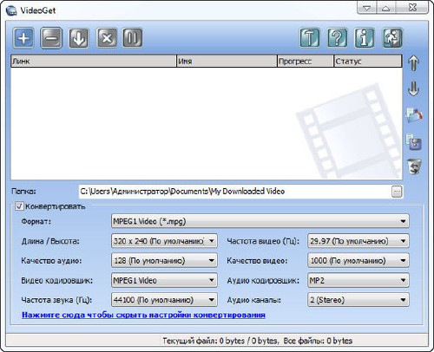Show program info via the i icon
Viewport: 434px width, 352px height.
pos(364,37)
